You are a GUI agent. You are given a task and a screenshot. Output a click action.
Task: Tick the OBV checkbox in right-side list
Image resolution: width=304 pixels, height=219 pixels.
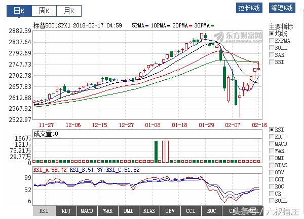271,172
